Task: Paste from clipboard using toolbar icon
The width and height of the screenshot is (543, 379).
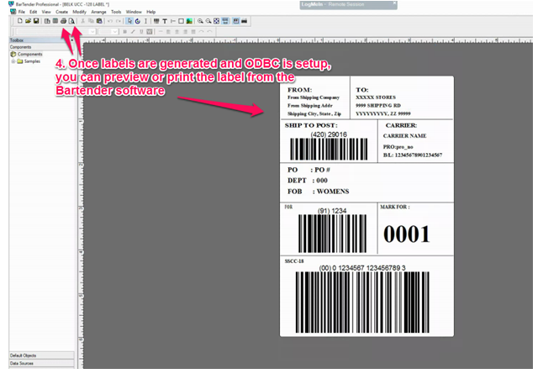Action: (x=99, y=21)
